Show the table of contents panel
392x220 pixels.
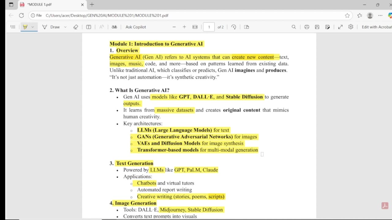[x=13, y=27]
